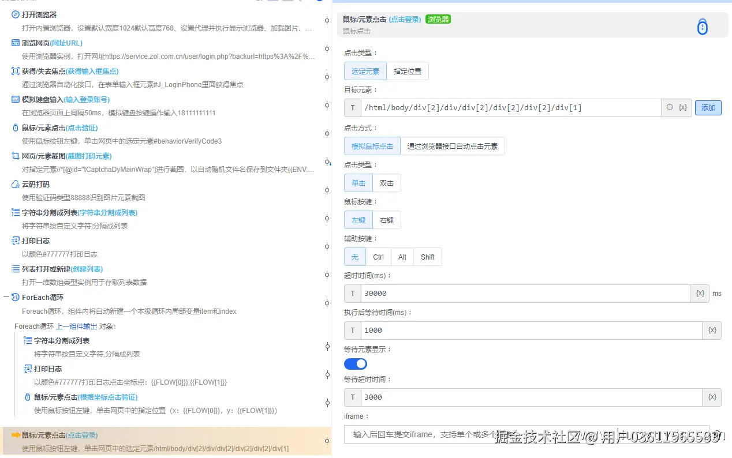Screen dimensions: 732x458
Task: Click the 目标元素 XPath input field
Action: pos(511,108)
